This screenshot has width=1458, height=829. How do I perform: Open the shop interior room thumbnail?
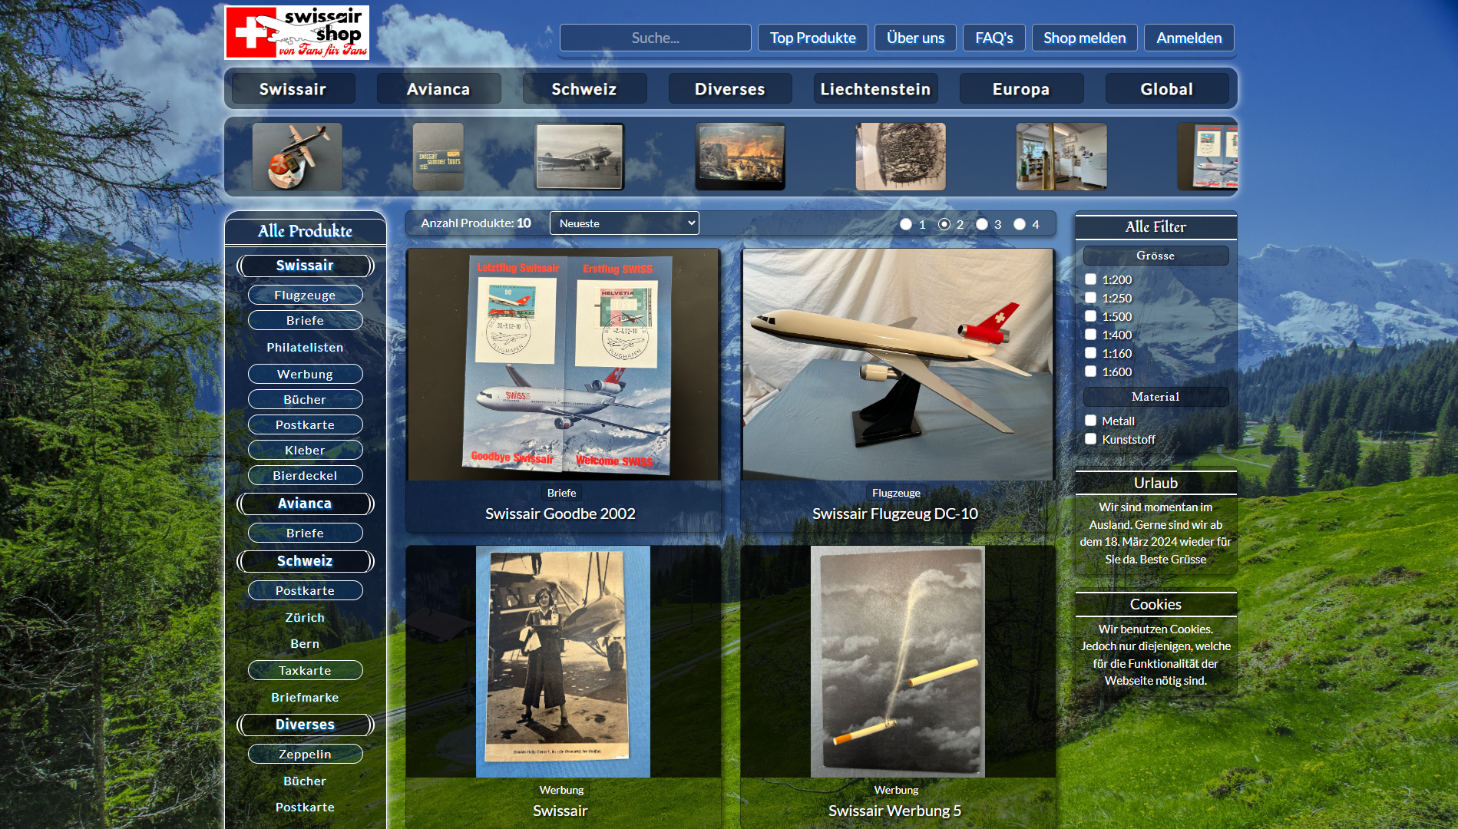pos(1061,157)
